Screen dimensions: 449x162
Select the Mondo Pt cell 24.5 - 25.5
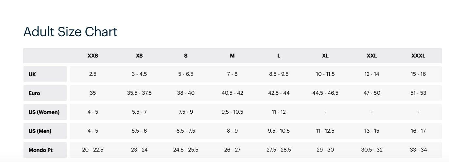point(186,150)
